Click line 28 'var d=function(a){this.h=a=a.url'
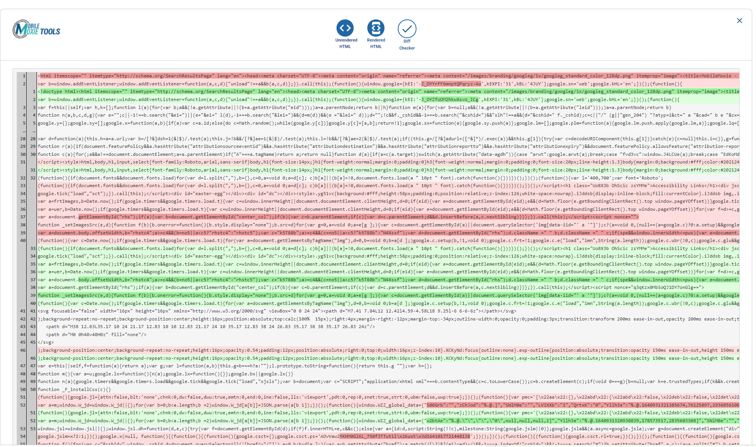756x447 pixels. [x=388, y=139]
